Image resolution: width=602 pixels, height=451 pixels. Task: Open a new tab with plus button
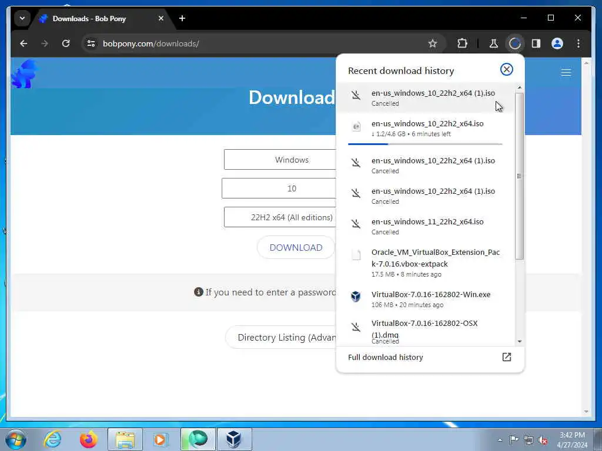point(182,18)
